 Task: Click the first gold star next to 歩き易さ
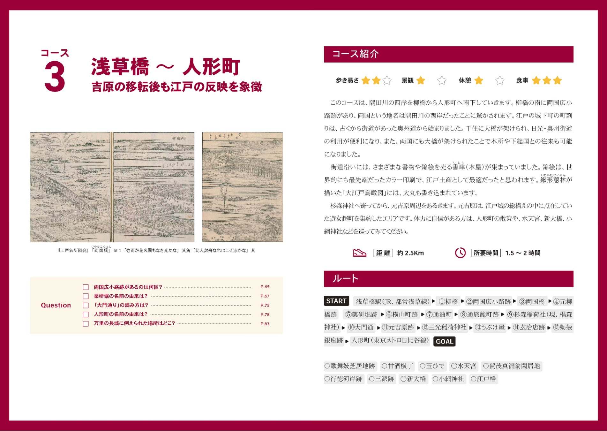366,80
